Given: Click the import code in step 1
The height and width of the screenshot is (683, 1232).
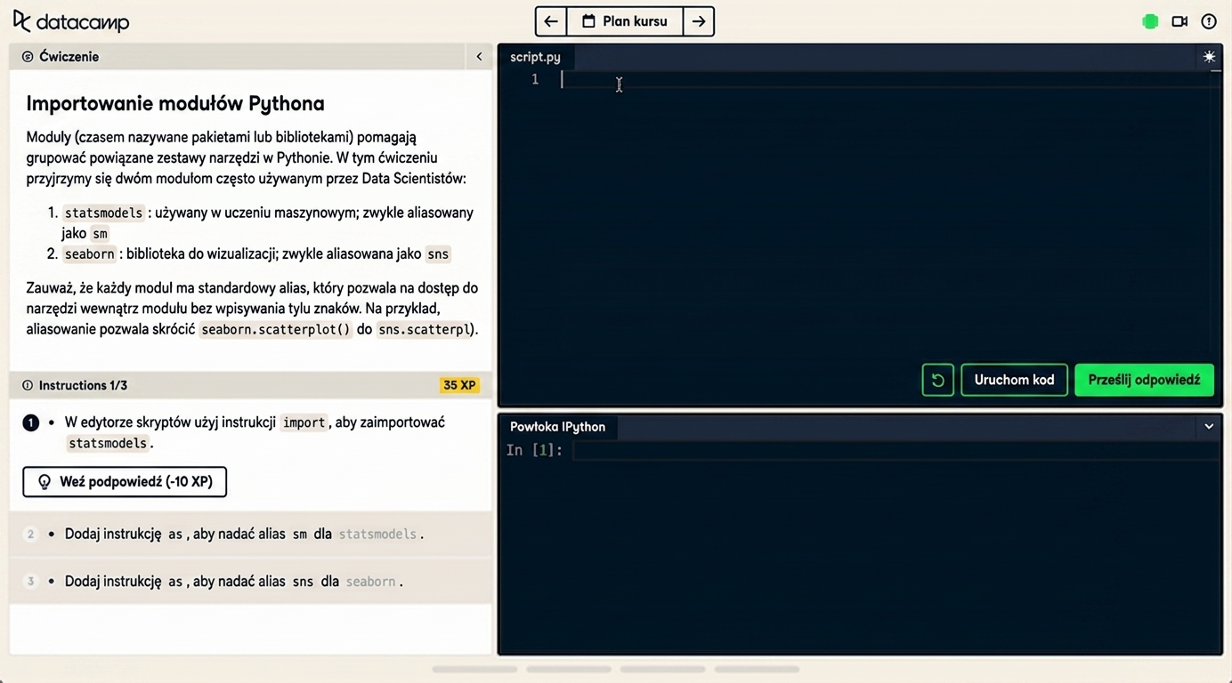Looking at the screenshot, I should coord(304,422).
